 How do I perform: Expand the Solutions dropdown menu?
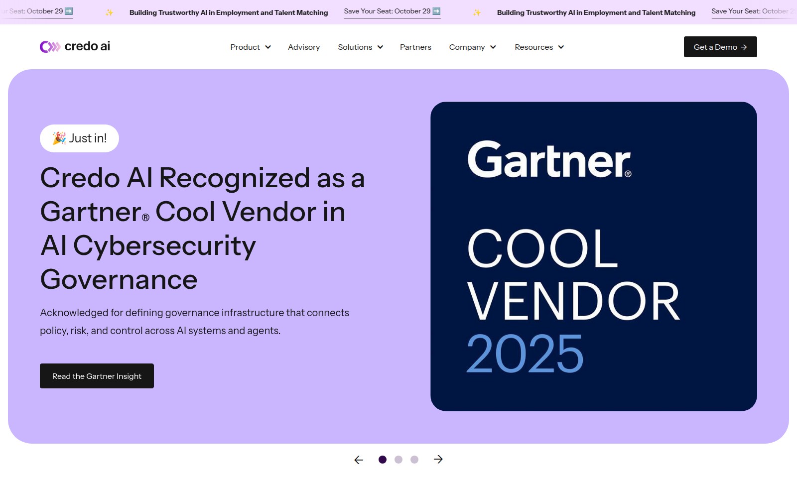[x=361, y=47]
